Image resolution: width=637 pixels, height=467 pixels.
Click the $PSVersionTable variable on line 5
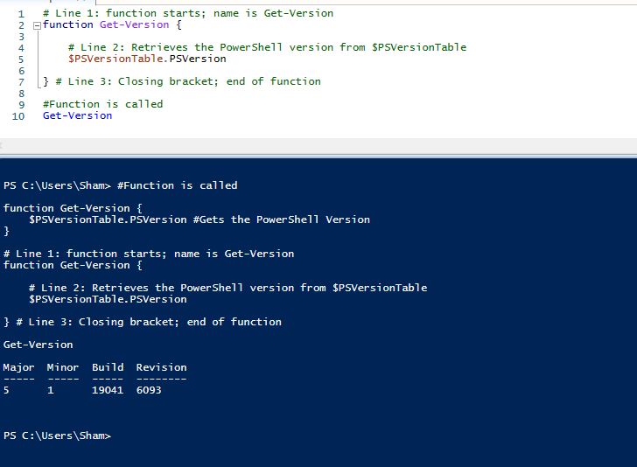[x=115, y=59]
